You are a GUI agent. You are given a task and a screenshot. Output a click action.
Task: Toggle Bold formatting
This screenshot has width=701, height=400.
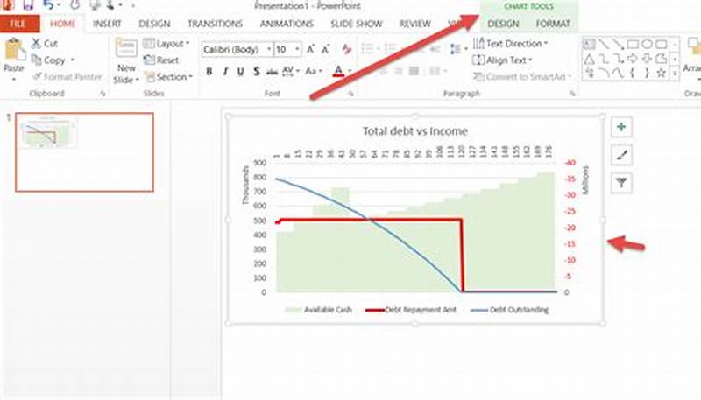click(x=209, y=71)
